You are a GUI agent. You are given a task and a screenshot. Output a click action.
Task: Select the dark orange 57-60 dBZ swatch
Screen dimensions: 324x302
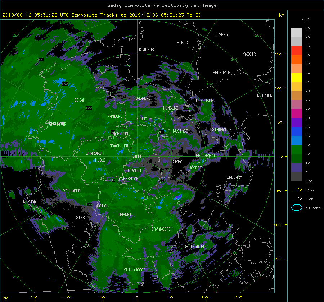pyautogui.click(x=297, y=59)
